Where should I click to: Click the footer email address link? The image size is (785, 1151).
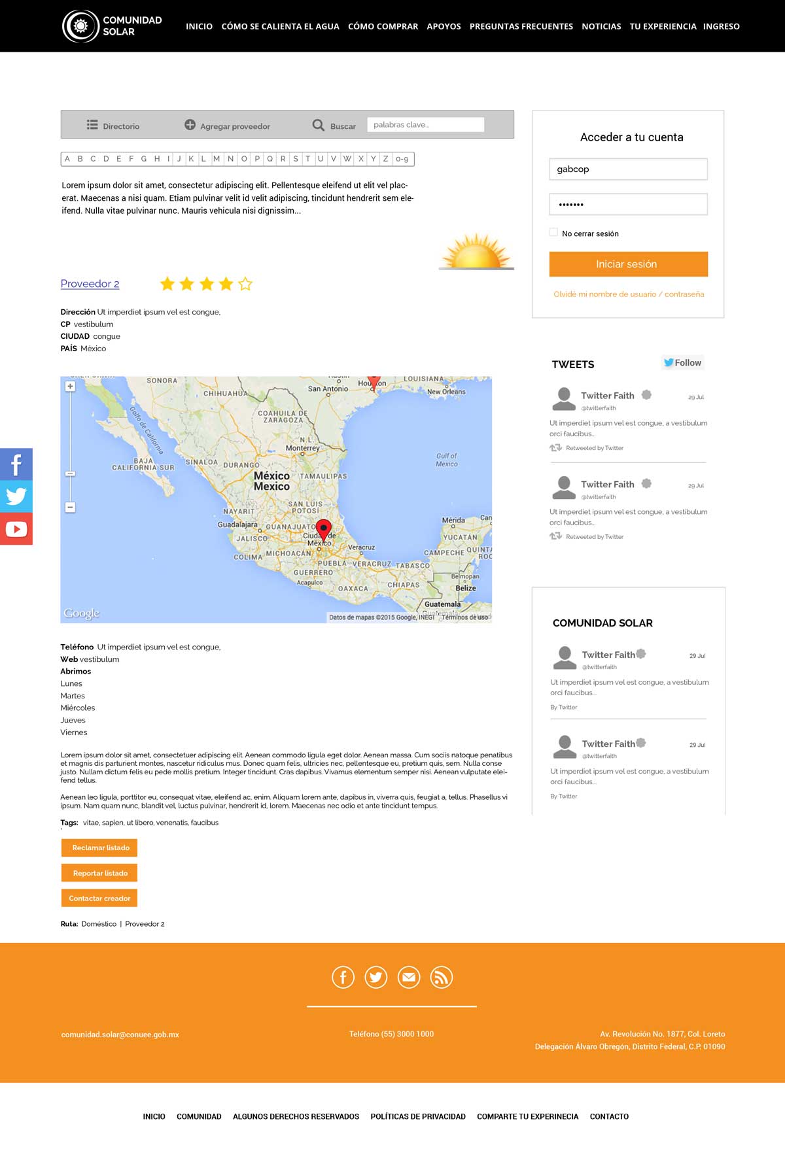(x=120, y=1035)
